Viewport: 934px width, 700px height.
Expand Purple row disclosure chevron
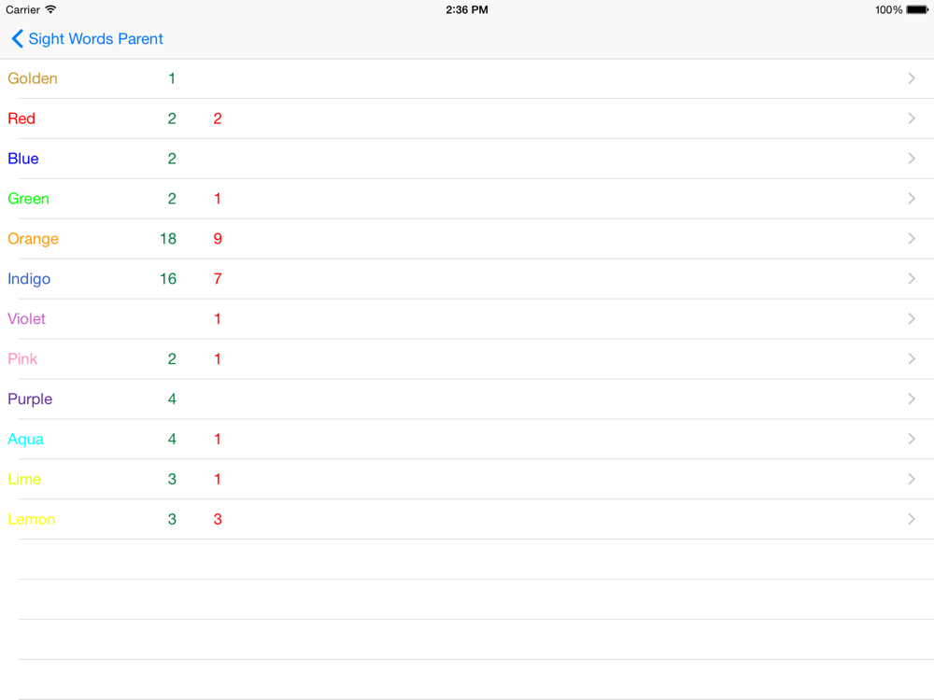(x=912, y=399)
